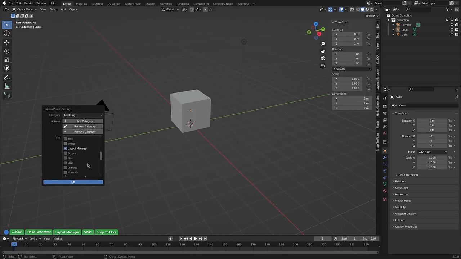Click the pan view hand icon

(x=323, y=51)
